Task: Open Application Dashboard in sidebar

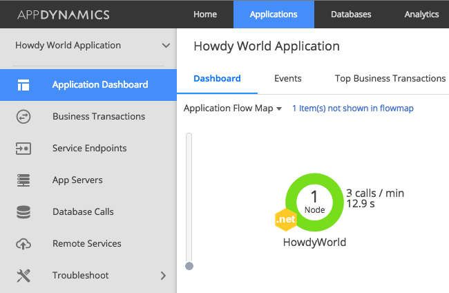Action: click(x=88, y=85)
